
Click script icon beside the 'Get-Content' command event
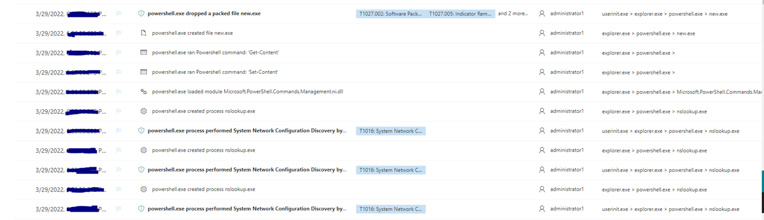(144, 52)
